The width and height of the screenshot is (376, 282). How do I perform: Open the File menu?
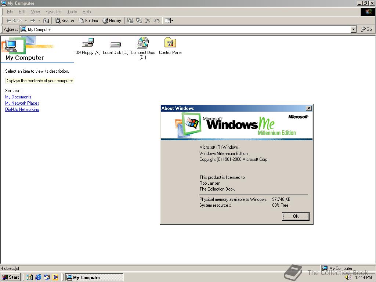pos(10,12)
